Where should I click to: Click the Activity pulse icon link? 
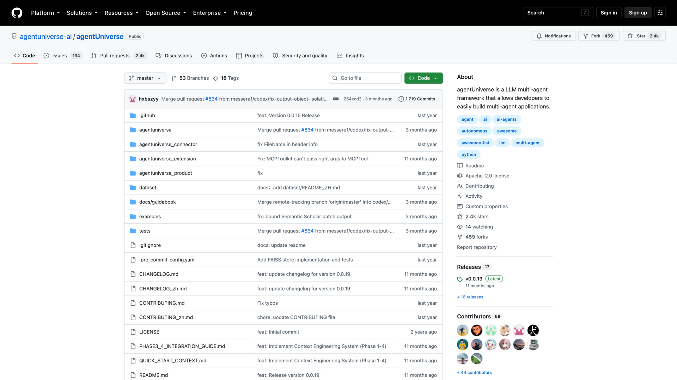point(460,196)
